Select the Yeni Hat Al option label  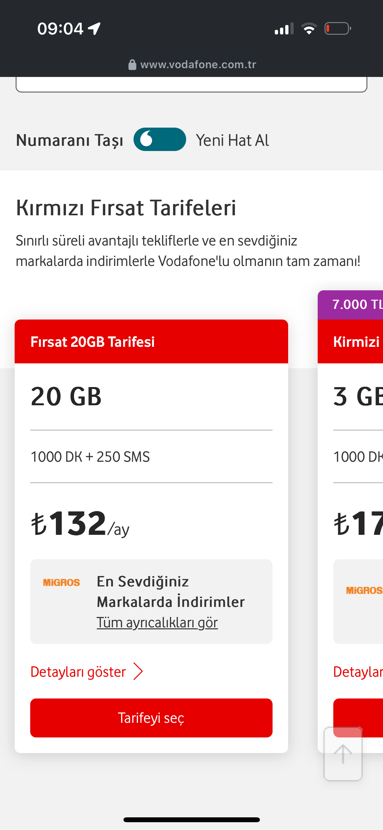[x=232, y=140]
